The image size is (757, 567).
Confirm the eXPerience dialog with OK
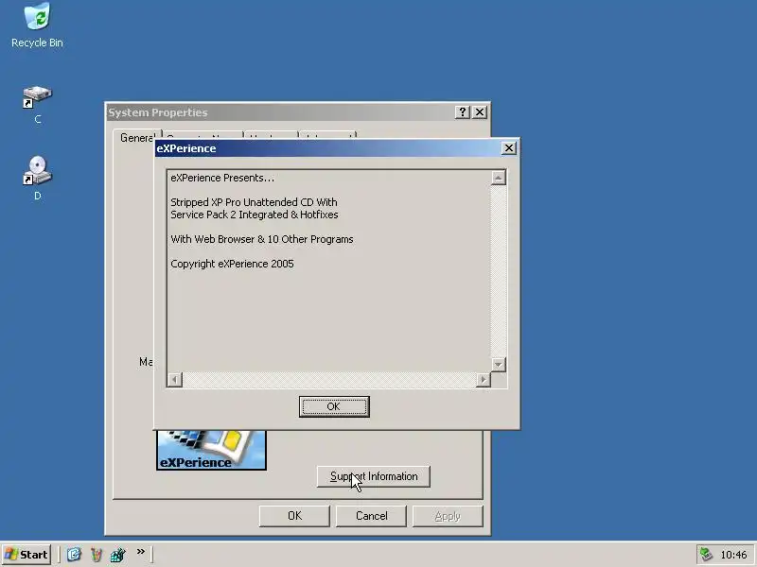pos(334,406)
